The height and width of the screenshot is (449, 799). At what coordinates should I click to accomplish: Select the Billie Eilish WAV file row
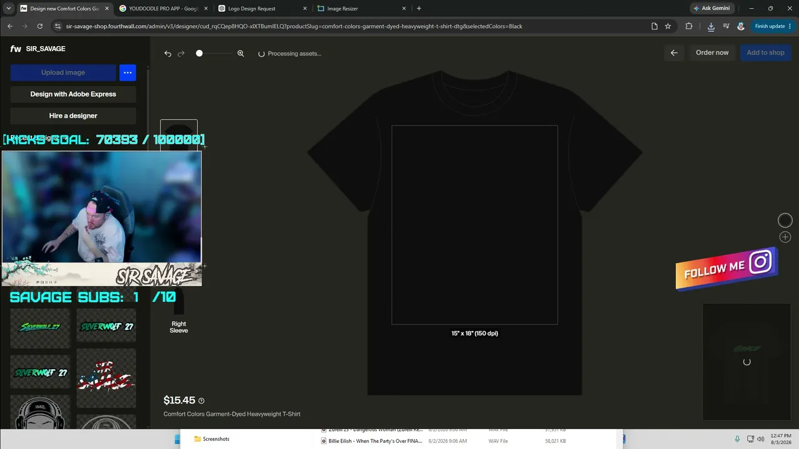click(x=444, y=441)
